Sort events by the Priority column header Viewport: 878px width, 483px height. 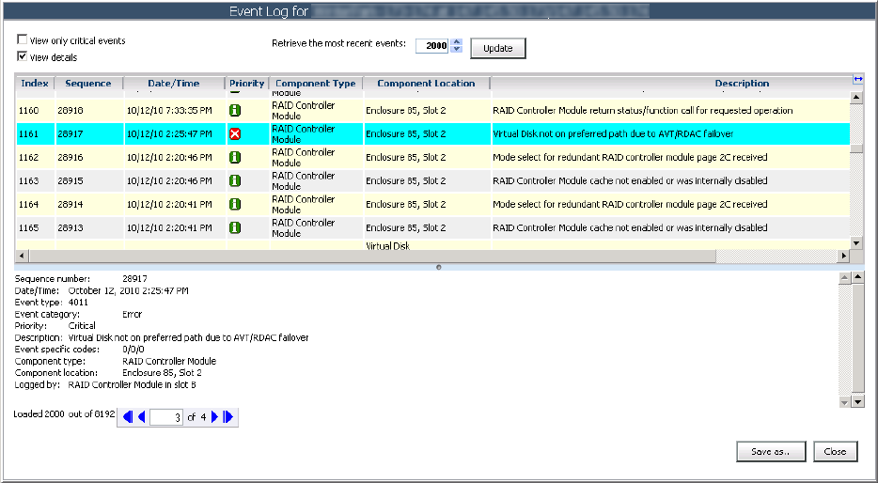247,84
